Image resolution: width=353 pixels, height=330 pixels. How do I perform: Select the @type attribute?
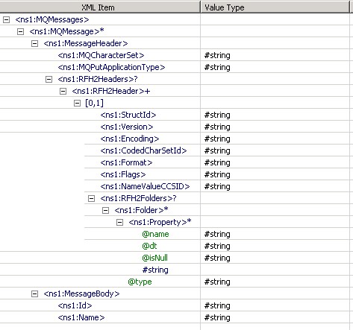pyautogui.click(x=140, y=282)
